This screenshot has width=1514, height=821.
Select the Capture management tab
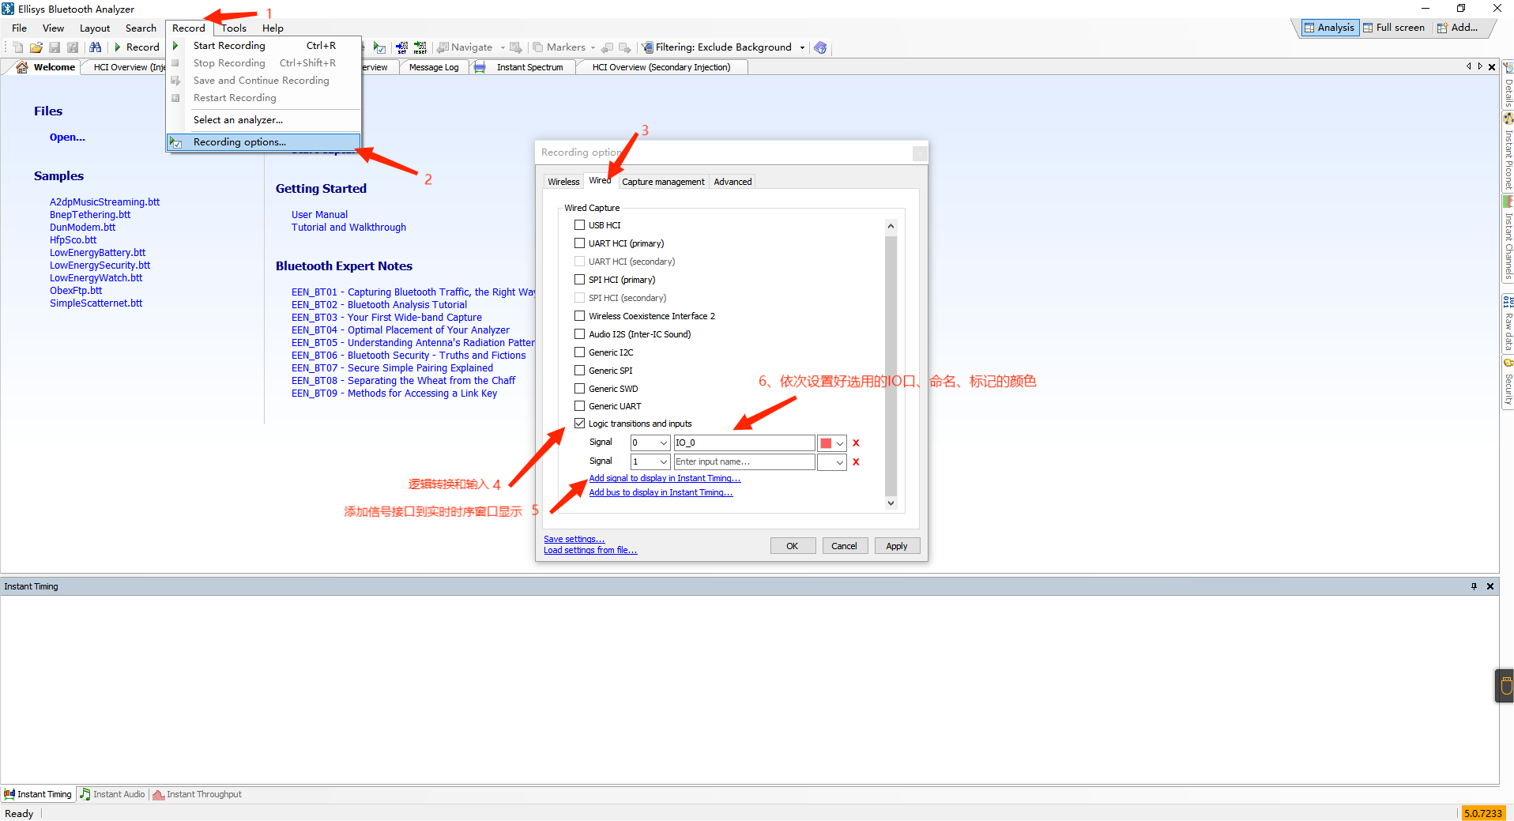pos(663,182)
